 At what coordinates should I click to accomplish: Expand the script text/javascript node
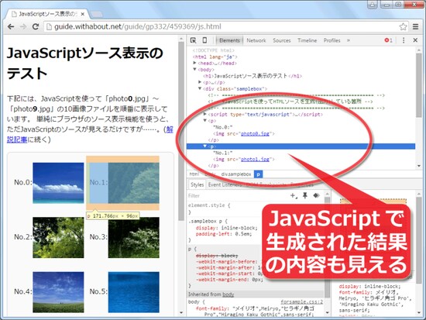[205, 114]
